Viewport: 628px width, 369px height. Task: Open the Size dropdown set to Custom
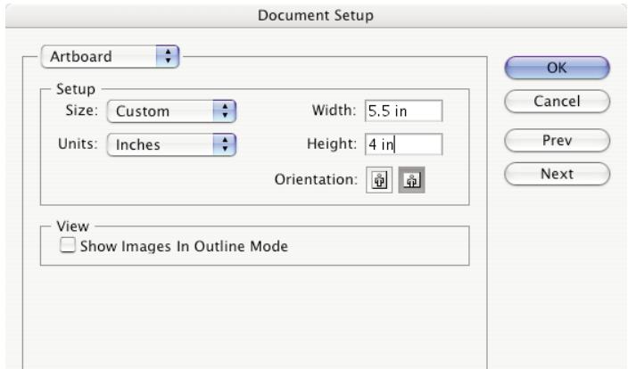tap(171, 111)
